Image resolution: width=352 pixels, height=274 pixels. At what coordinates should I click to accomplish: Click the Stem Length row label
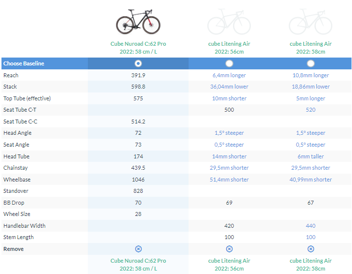18,237
